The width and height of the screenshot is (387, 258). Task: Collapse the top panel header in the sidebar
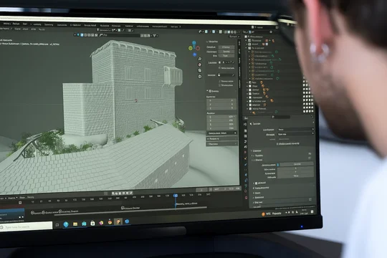pyautogui.click(x=213, y=42)
